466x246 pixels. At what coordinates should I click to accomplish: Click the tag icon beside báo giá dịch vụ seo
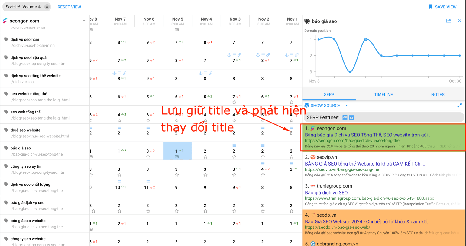(x=6, y=202)
